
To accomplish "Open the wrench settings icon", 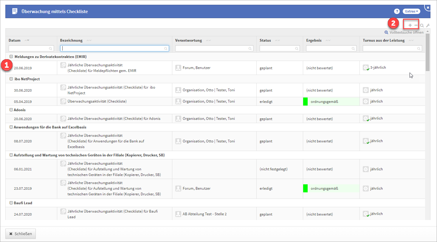I will (428, 26).
